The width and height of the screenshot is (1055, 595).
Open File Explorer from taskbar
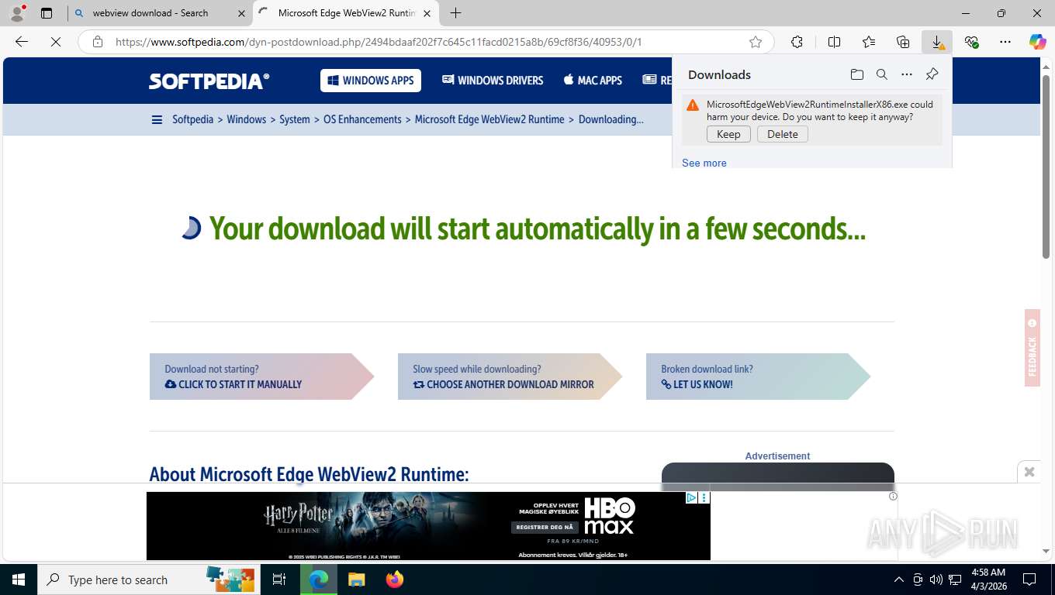(356, 580)
